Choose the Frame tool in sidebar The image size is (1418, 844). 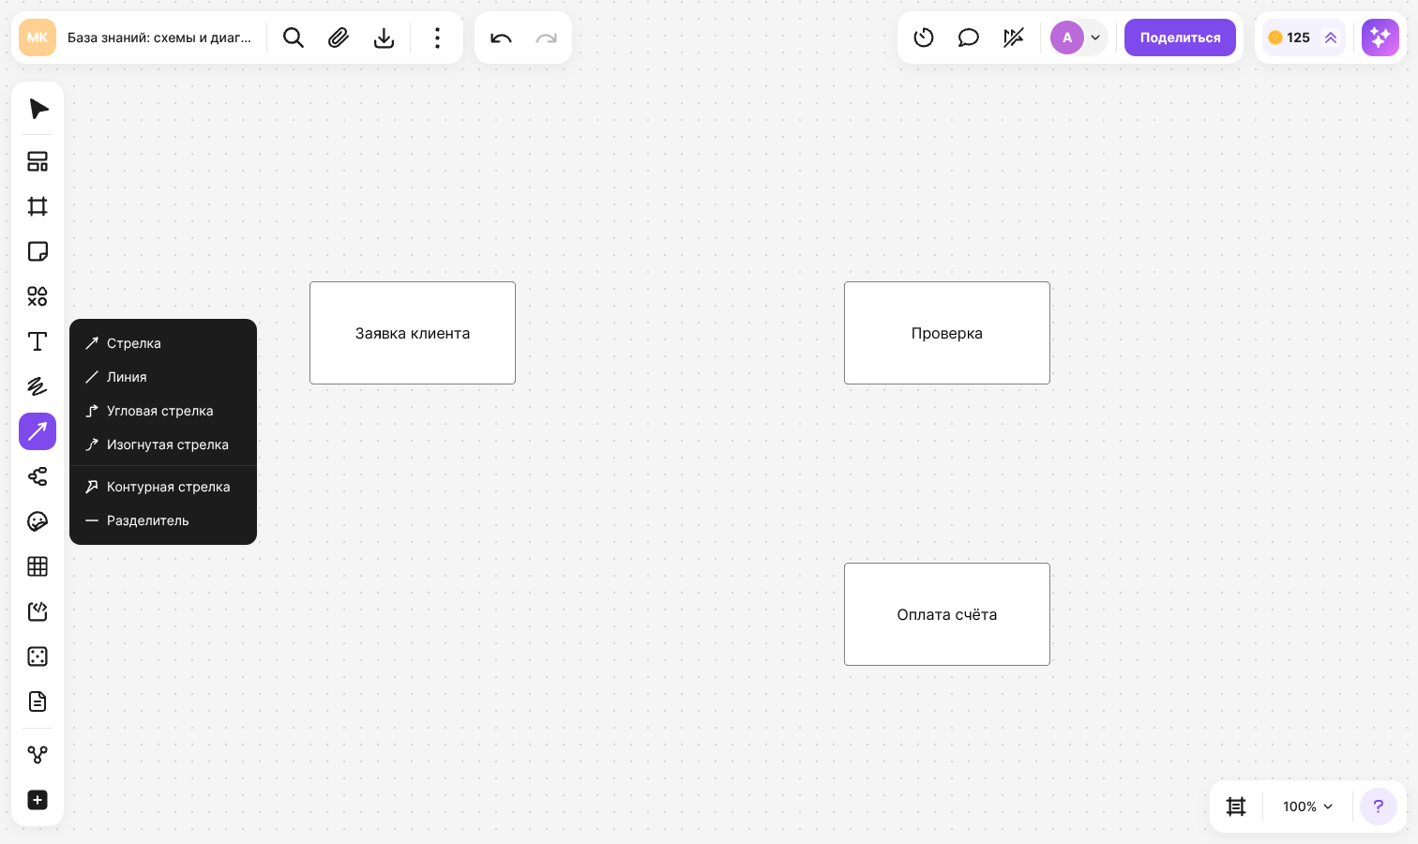click(38, 206)
